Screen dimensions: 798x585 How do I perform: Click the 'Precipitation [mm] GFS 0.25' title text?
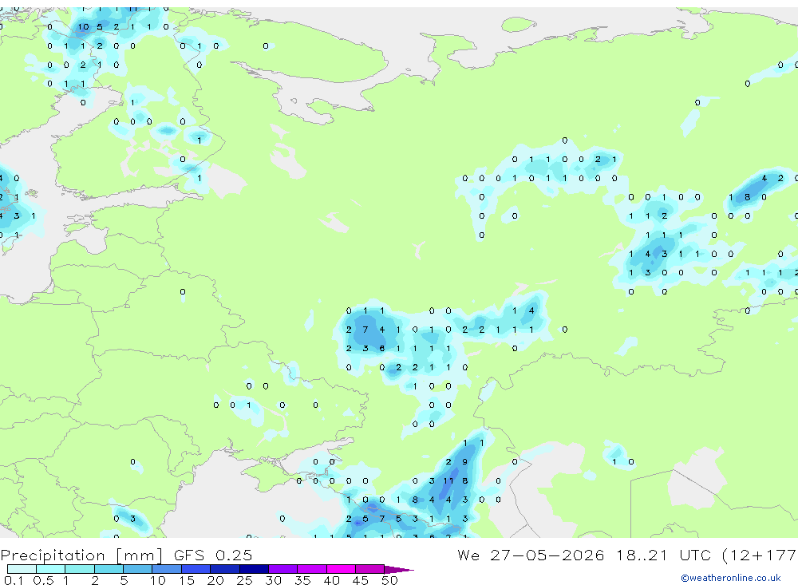click(x=126, y=555)
